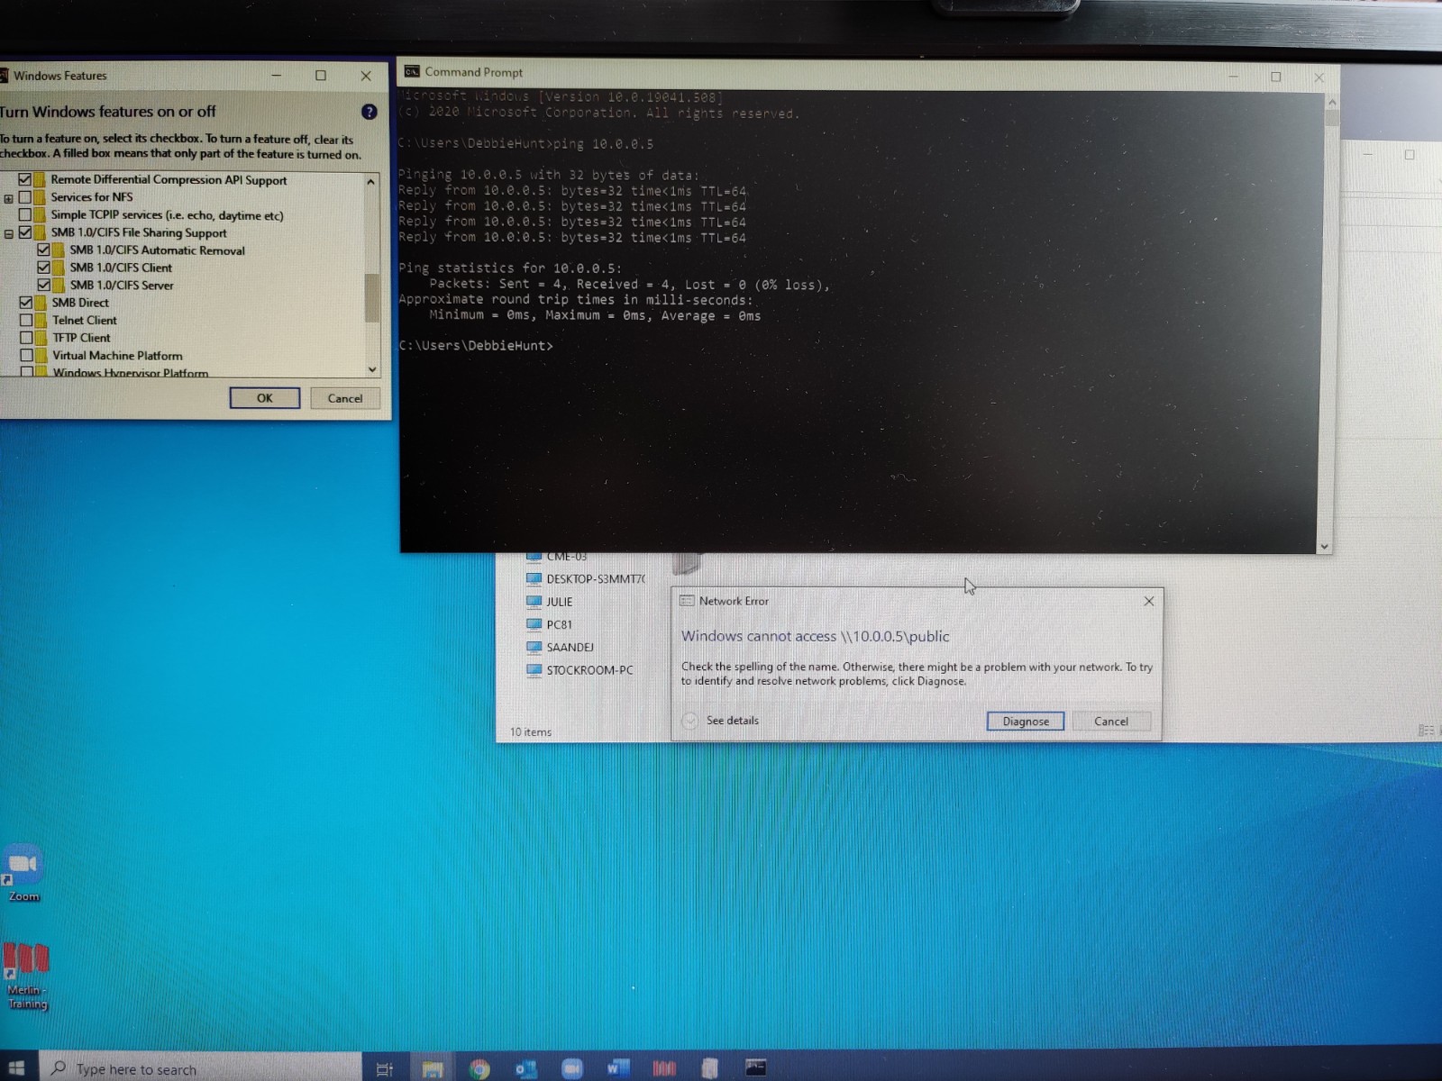This screenshot has width=1442, height=1081.
Task: Open Microsoft Word from the taskbar
Action: point(617,1068)
